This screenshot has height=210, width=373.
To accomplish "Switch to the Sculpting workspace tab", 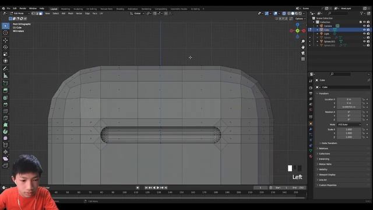I will coord(78,9).
